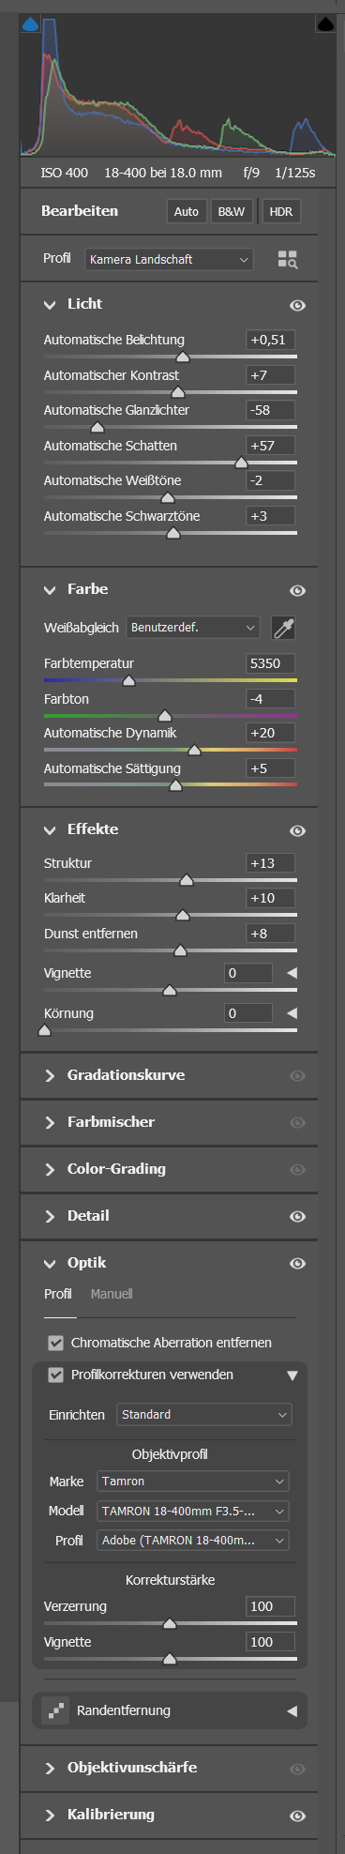The height and width of the screenshot is (1854, 345).
Task: Toggle visibility of the Licht panel
Action: pyautogui.click(x=297, y=305)
